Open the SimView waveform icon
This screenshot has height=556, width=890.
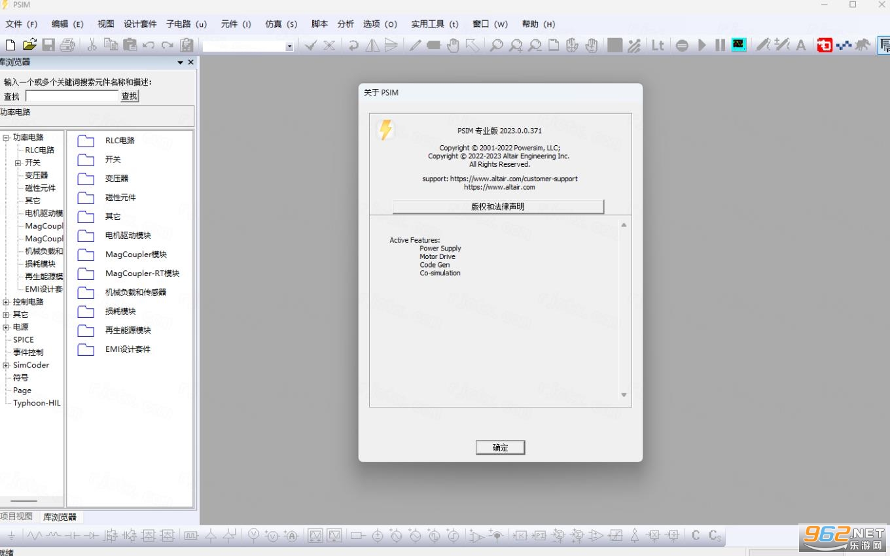739,45
